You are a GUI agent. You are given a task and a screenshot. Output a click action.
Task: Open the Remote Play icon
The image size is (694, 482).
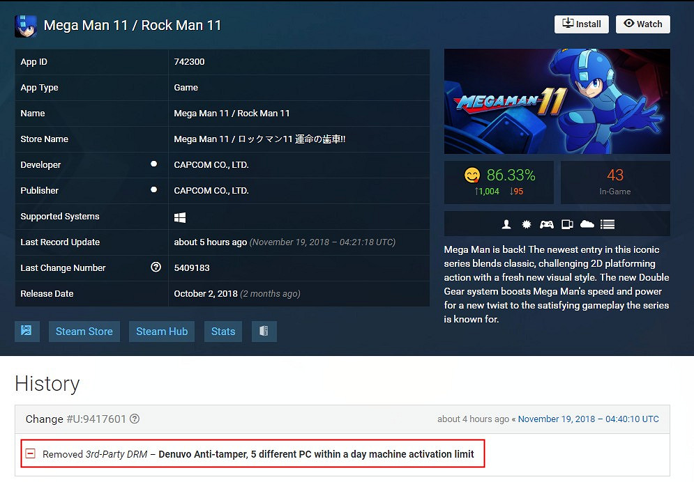click(x=567, y=224)
